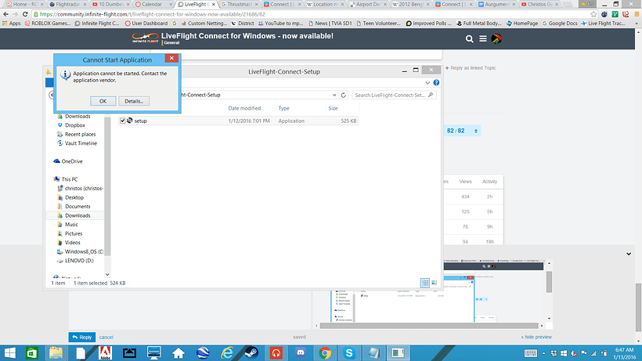642x361 pixels.
Task: Open the User Dashboard bookmark
Action: (146, 23)
